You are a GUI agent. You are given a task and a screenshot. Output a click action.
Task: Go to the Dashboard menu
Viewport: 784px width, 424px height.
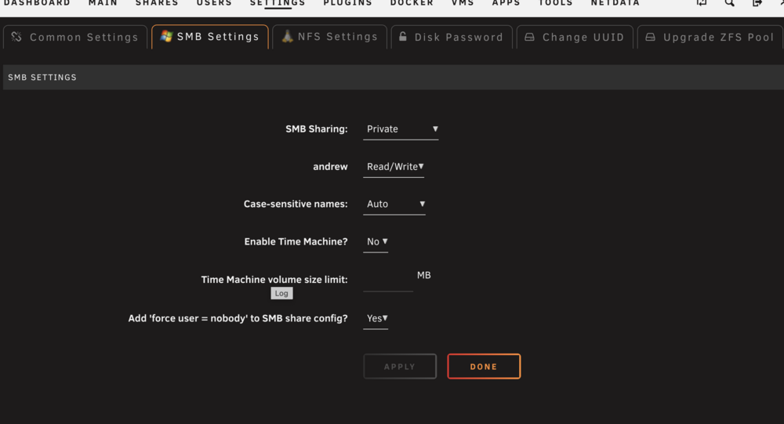tap(37, 3)
